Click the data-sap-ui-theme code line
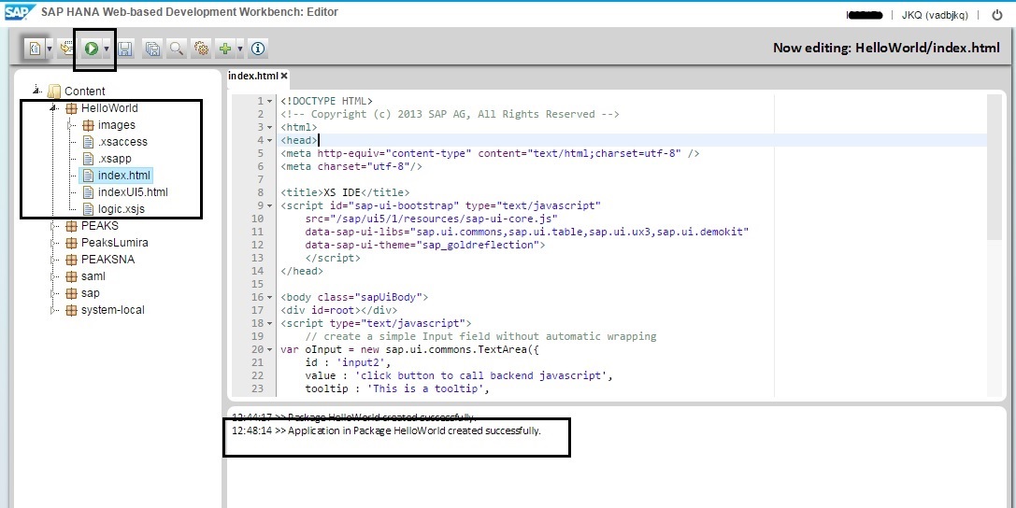The height and width of the screenshot is (508, 1016). (425, 245)
